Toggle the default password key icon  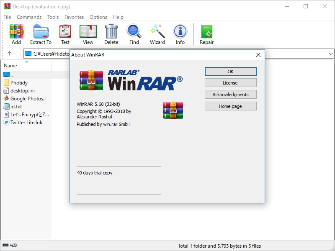click(x=13, y=246)
